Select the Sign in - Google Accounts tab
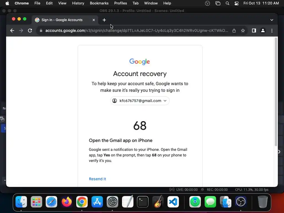This screenshot has width=284, height=213. pyautogui.click(x=65, y=20)
